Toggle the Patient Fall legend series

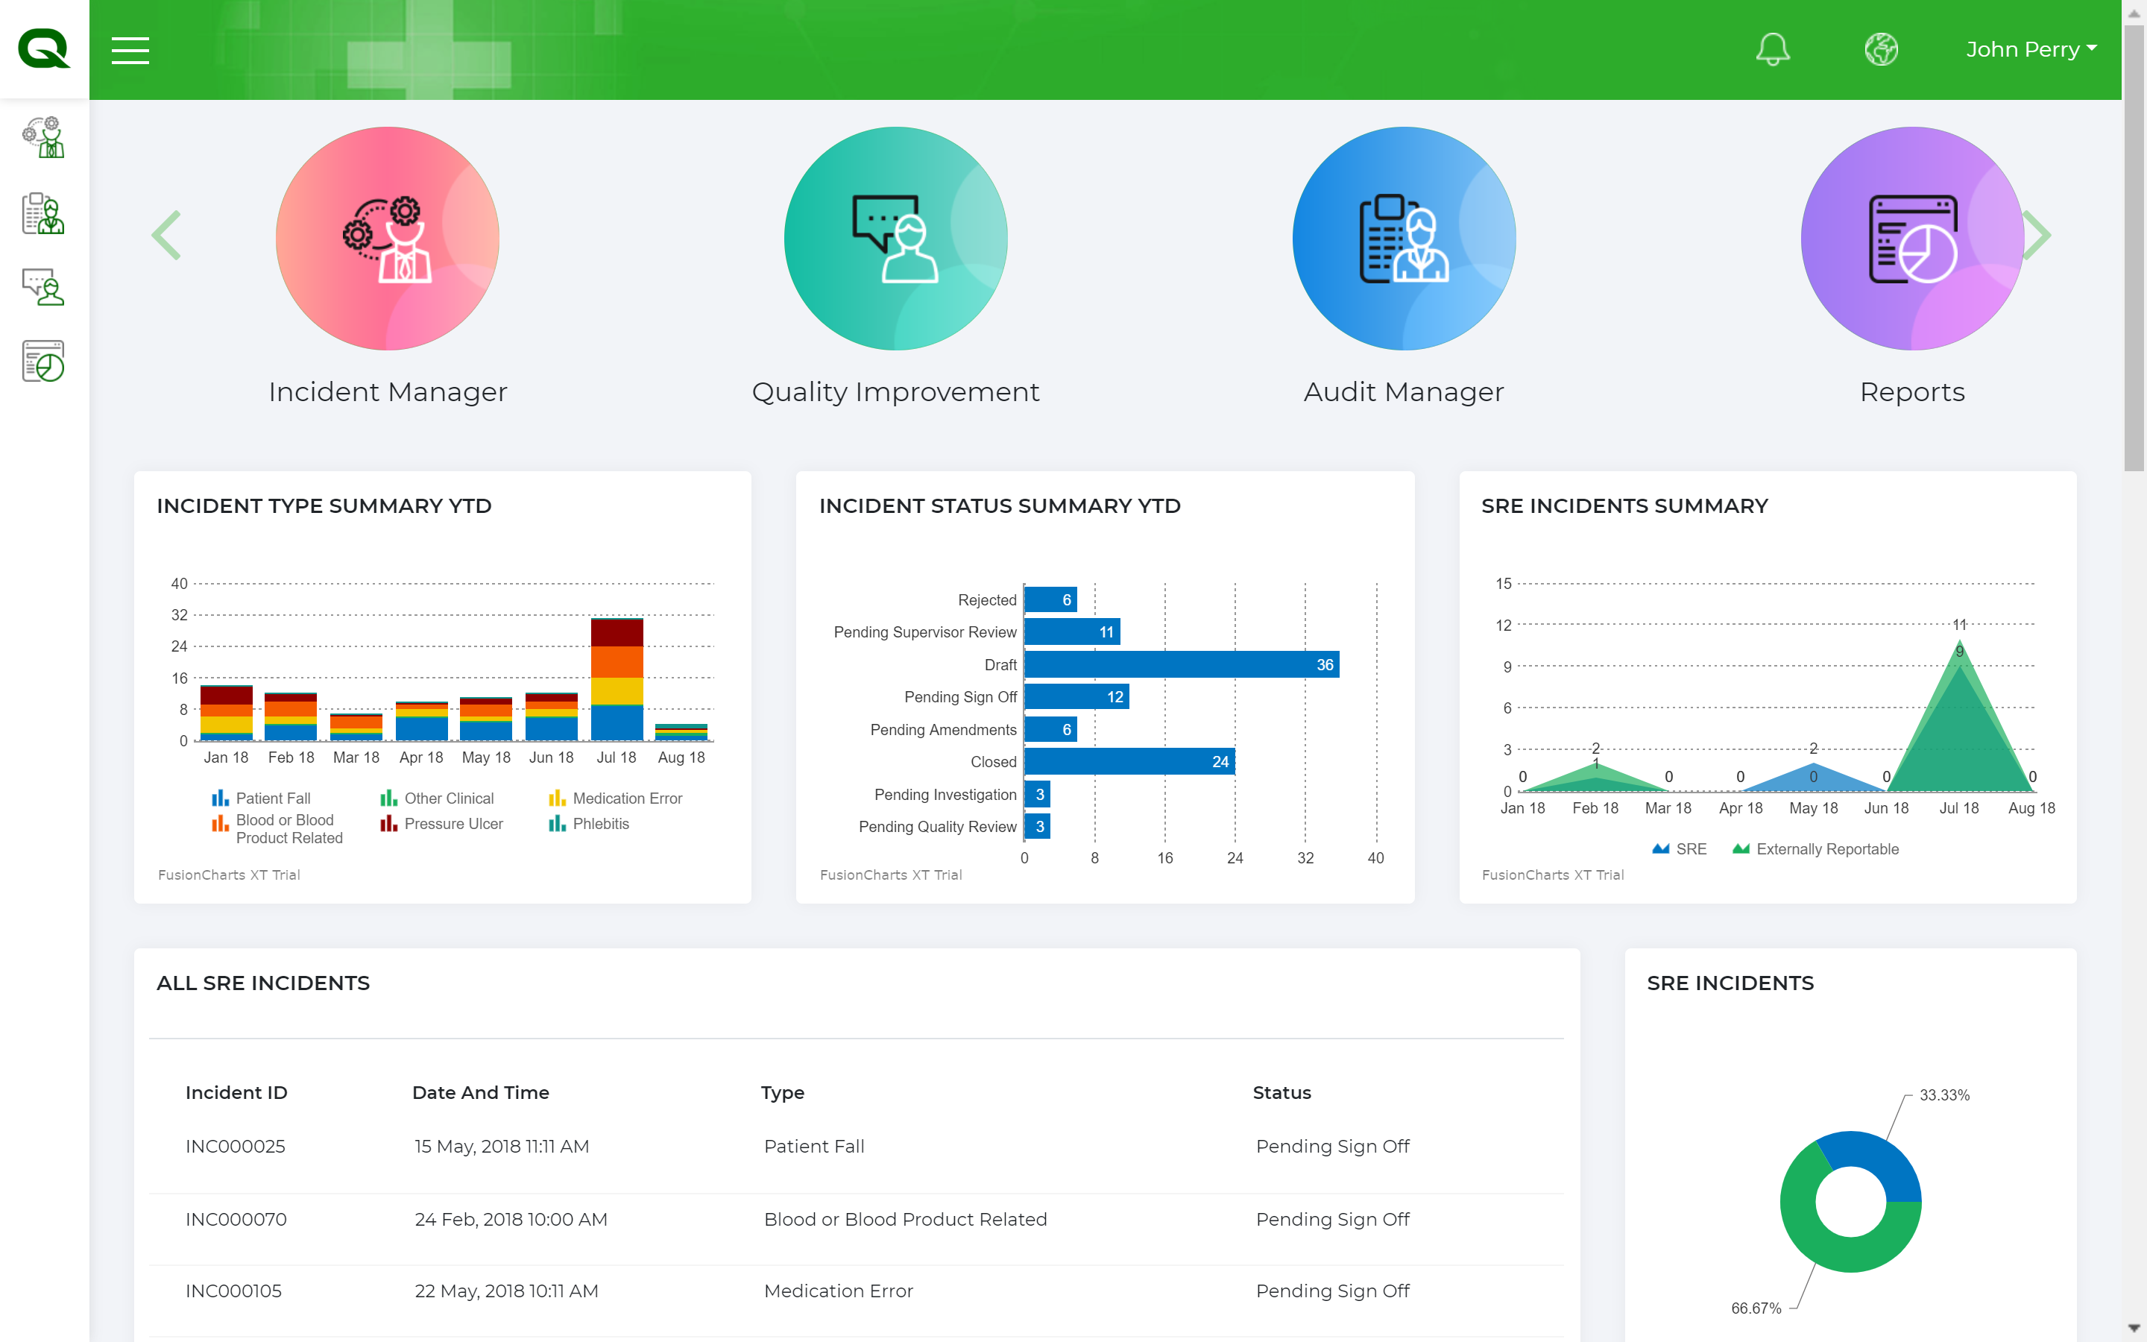tap(271, 798)
